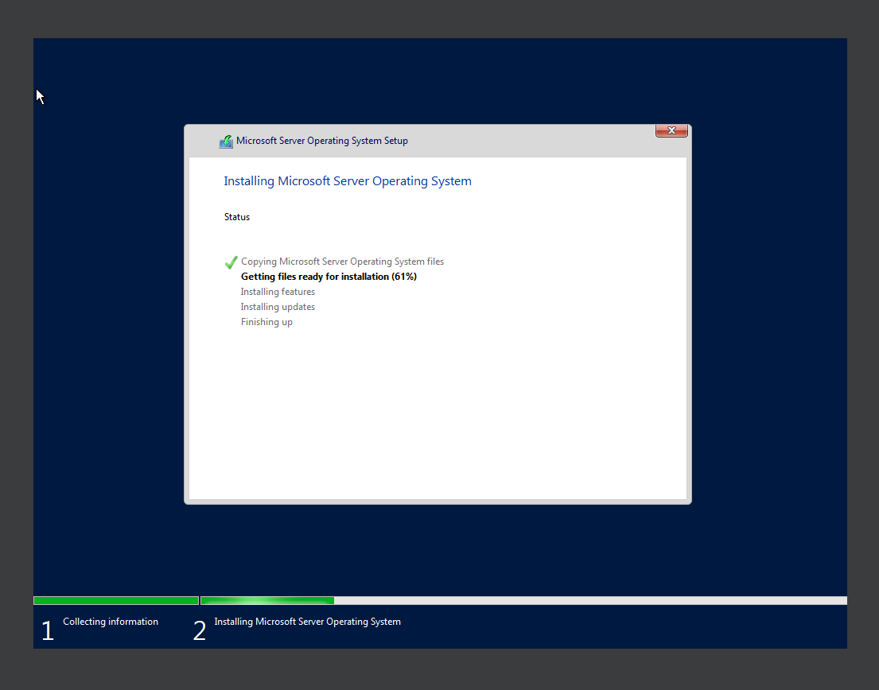879x690 pixels.
Task: Click bottom 'Installing Microsoft Server Operating System' stage label
Action: 307,622
